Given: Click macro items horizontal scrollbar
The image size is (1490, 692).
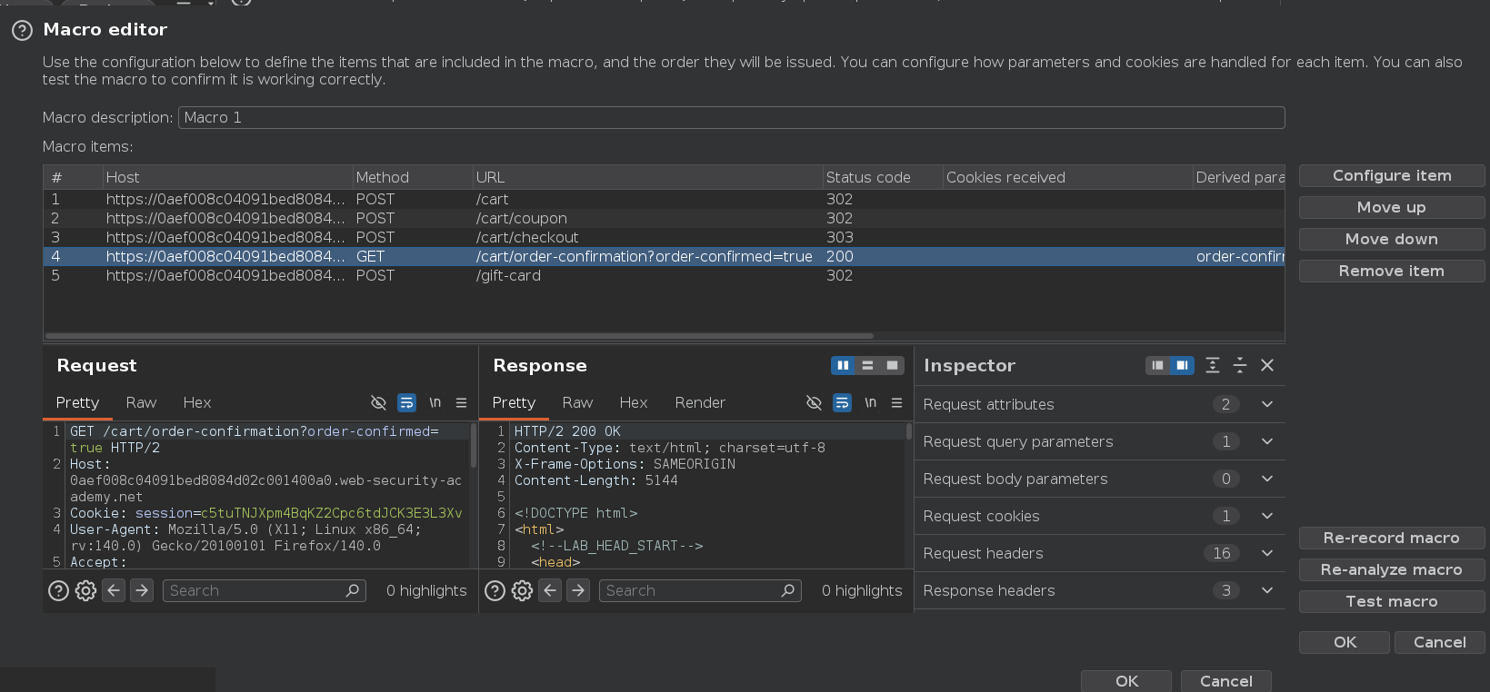Looking at the screenshot, I should tap(460, 336).
